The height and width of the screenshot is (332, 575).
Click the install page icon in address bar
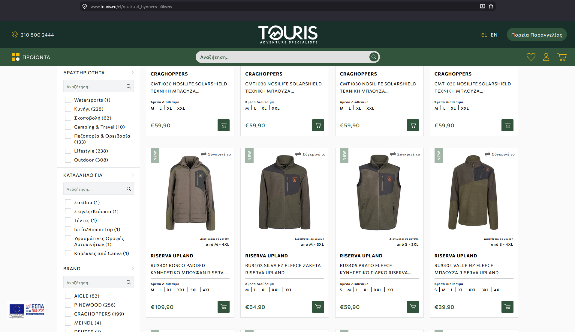(482, 6)
